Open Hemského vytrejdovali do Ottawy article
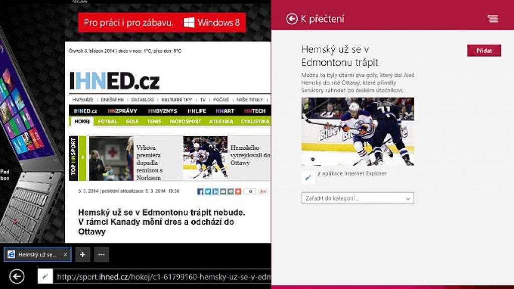This screenshot has height=289, width=514. click(x=250, y=155)
